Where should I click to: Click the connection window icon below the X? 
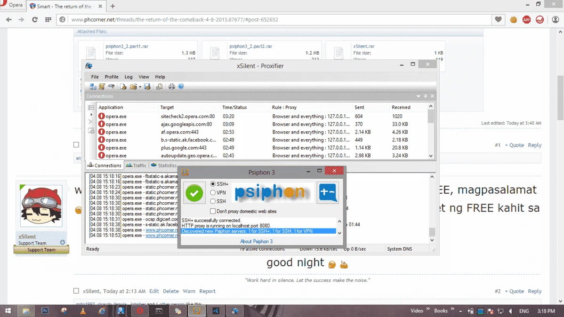91,131
